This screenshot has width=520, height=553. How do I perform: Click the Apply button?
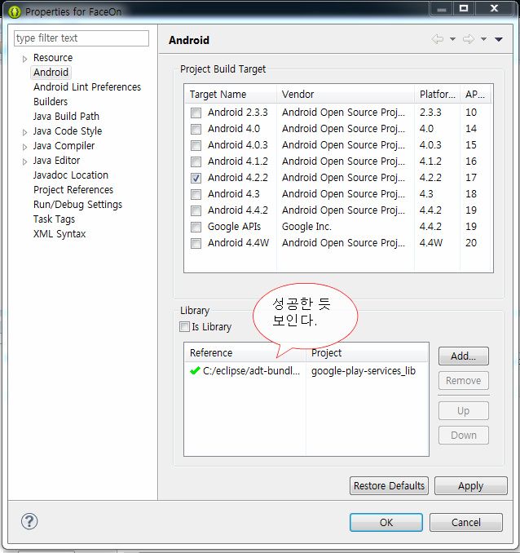pyautogui.click(x=470, y=485)
